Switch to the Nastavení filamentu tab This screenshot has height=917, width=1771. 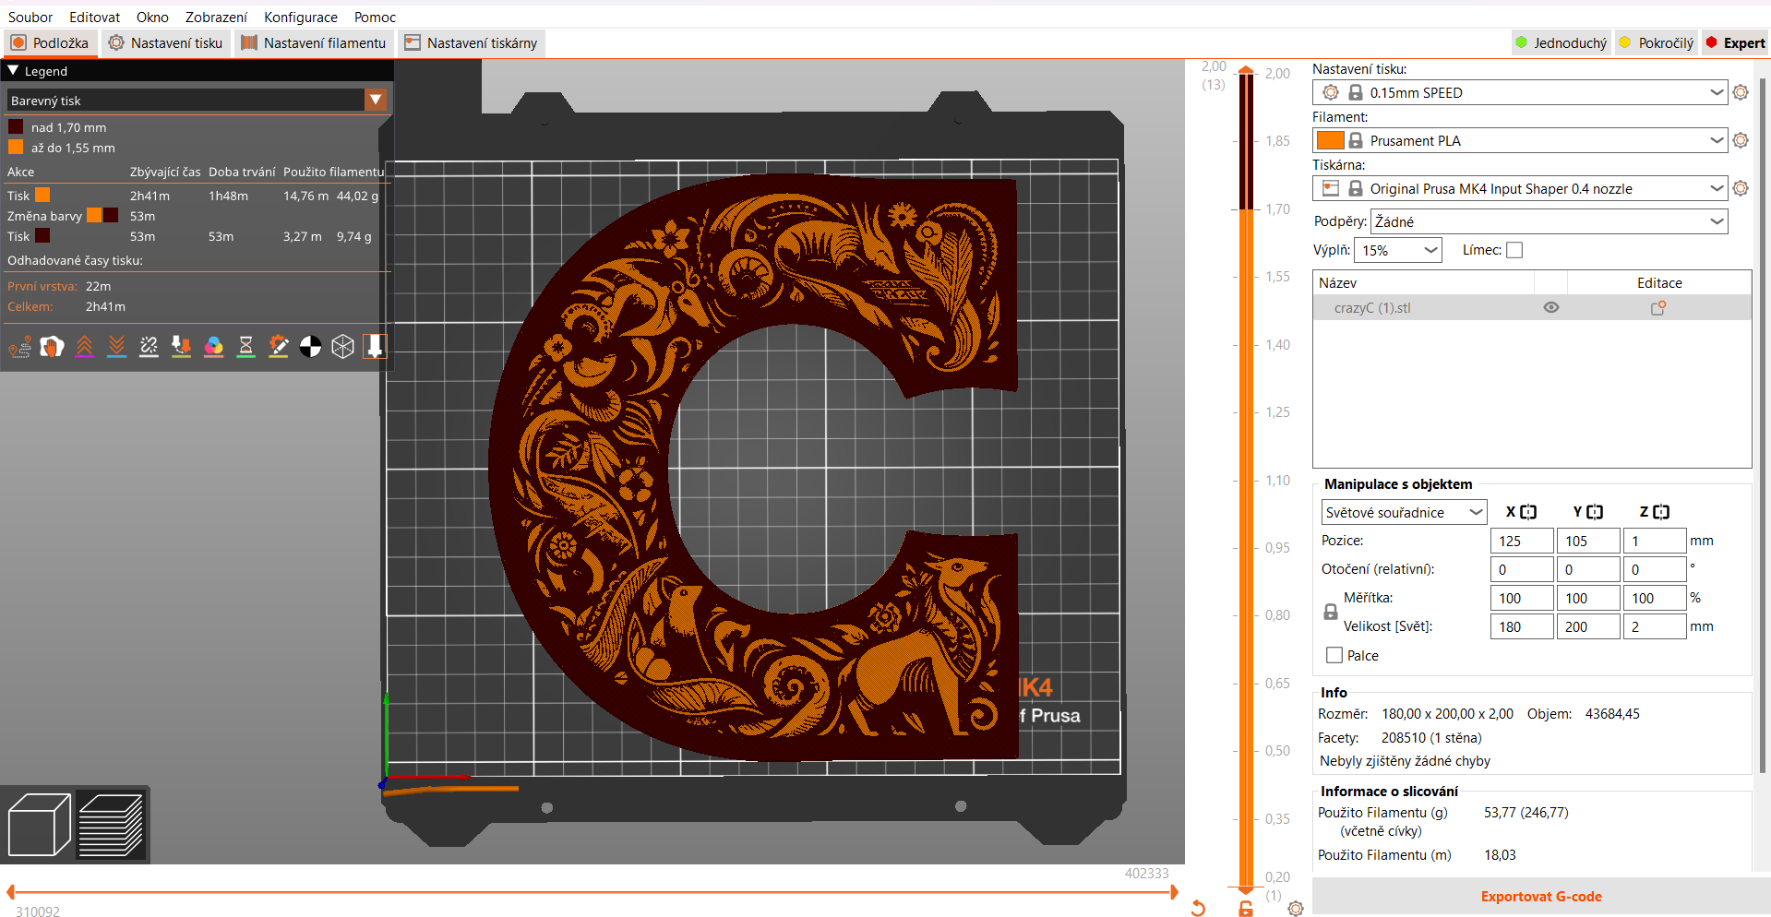point(314,42)
